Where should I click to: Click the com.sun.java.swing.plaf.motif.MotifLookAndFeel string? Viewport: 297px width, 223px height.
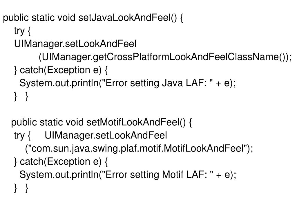138,149
